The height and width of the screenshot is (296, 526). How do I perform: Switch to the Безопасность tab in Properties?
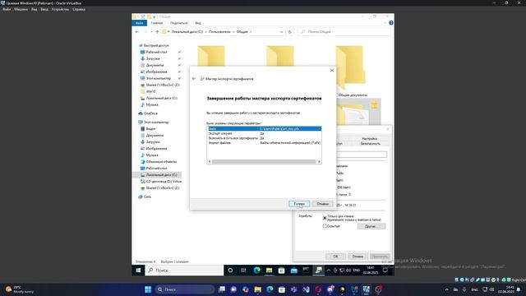point(371,143)
